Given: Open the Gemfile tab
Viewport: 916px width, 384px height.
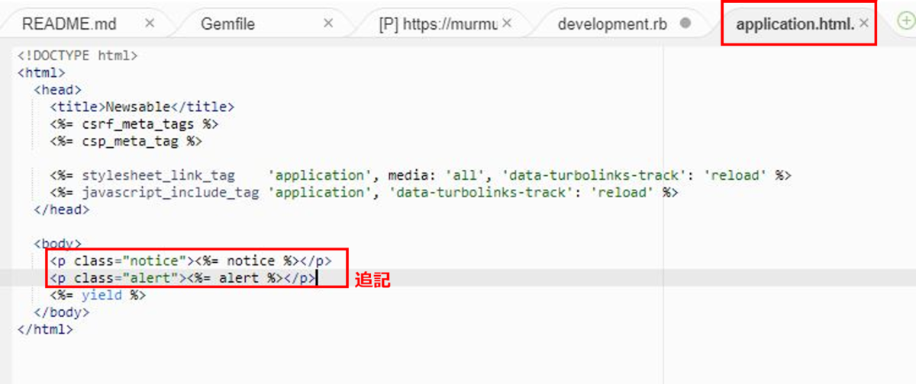Looking at the screenshot, I should click(226, 24).
